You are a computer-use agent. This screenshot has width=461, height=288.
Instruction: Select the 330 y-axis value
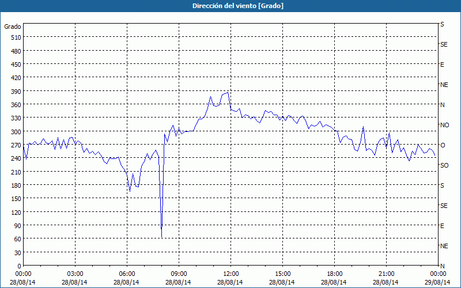point(16,118)
